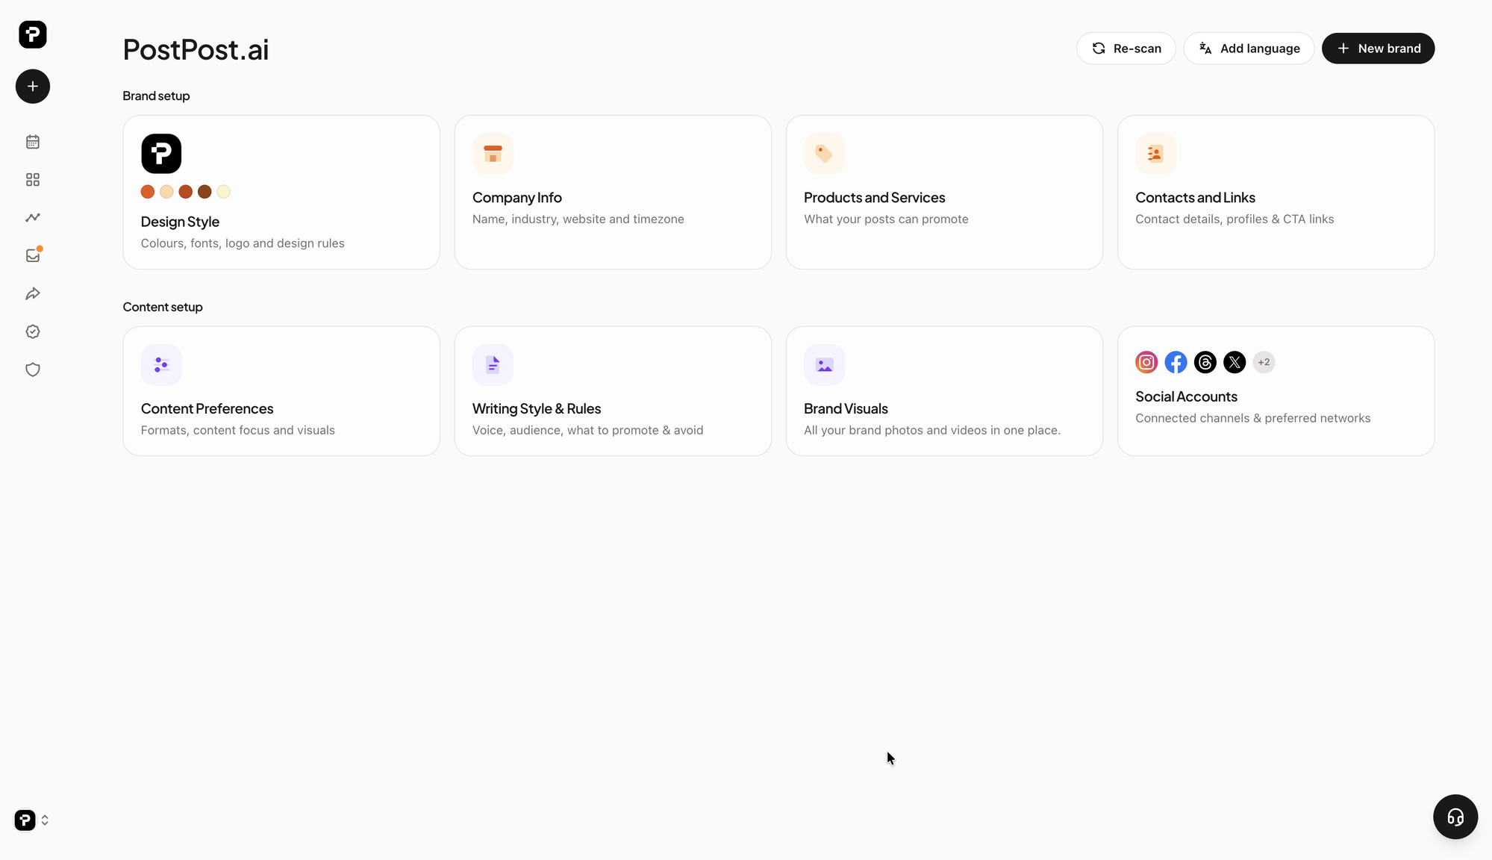
Task: Select the light peach colour swatch
Action: 166,192
